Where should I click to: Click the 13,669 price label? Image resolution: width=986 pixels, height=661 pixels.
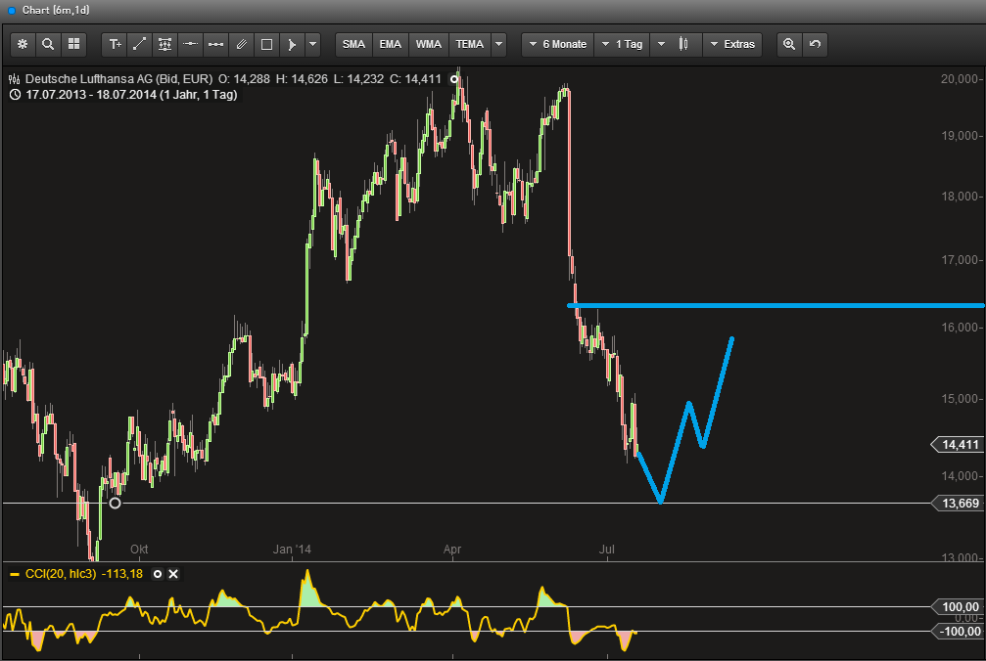click(x=959, y=503)
